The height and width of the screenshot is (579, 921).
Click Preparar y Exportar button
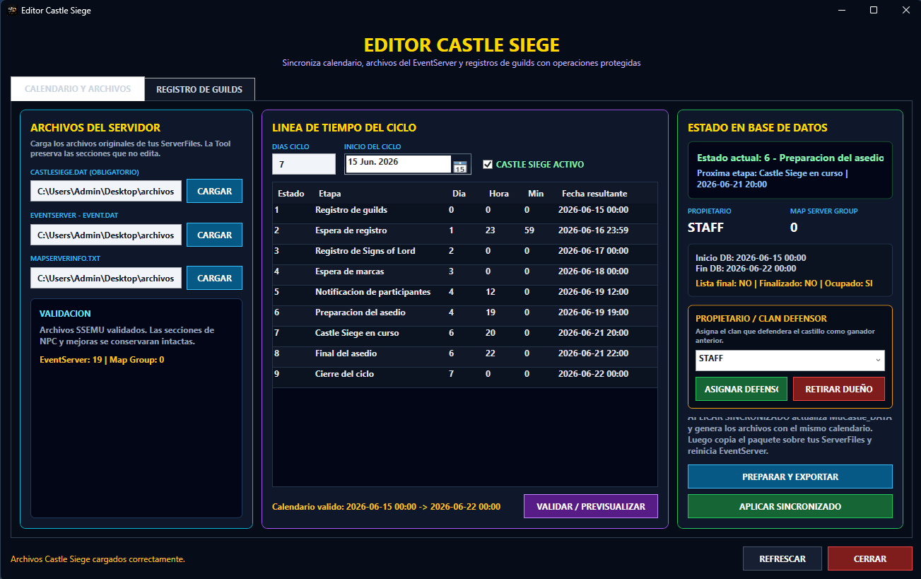coord(790,476)
